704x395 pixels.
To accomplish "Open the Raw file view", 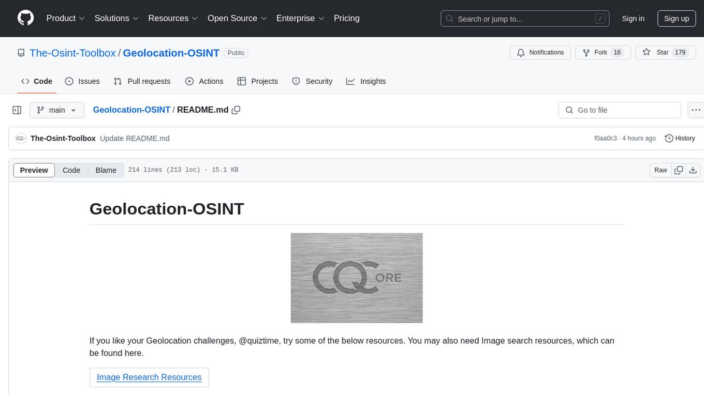I will click(661, 170).
